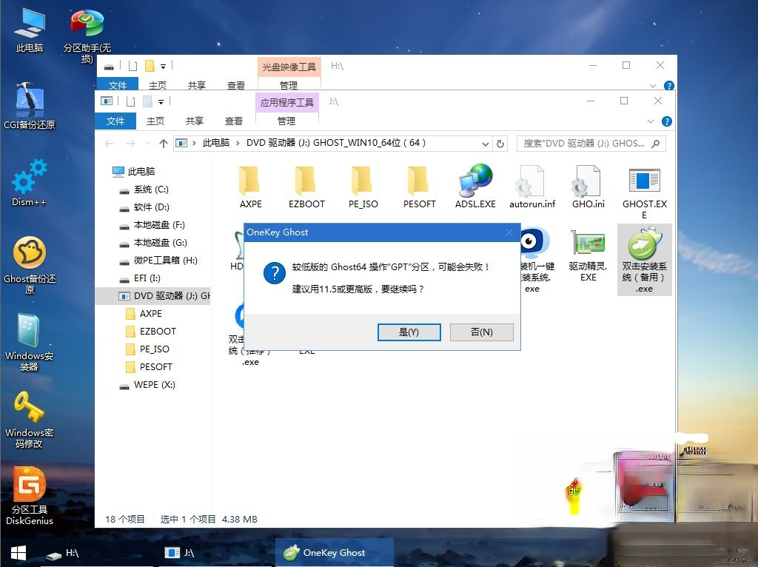
Task: Click DVD 驱动器 (J:) breadcrumb segment
Action: pos(335,143)
